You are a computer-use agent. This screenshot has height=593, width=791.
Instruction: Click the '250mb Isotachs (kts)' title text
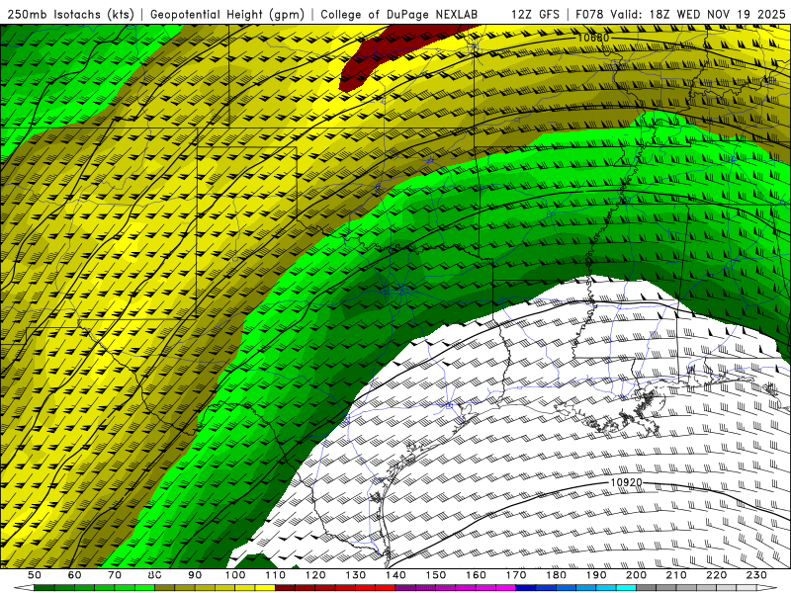tap(70, 15)
